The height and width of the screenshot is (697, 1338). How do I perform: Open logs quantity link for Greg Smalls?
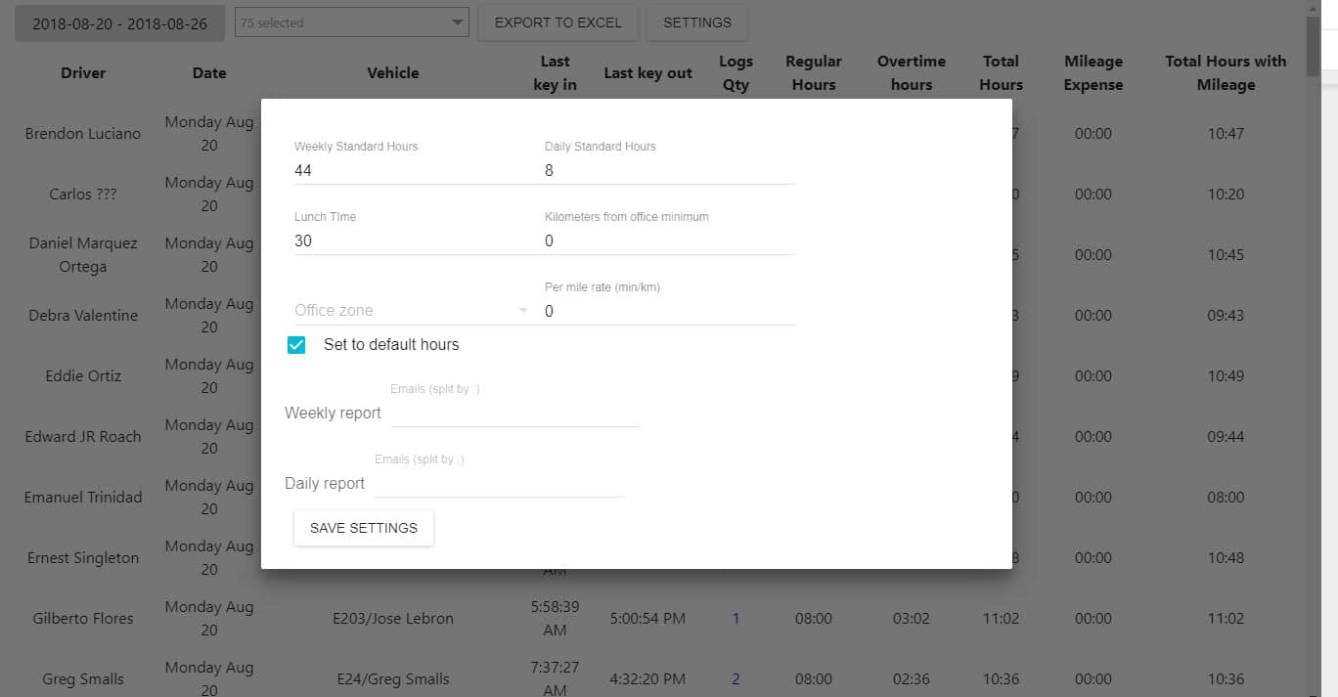tap(736, 679)
